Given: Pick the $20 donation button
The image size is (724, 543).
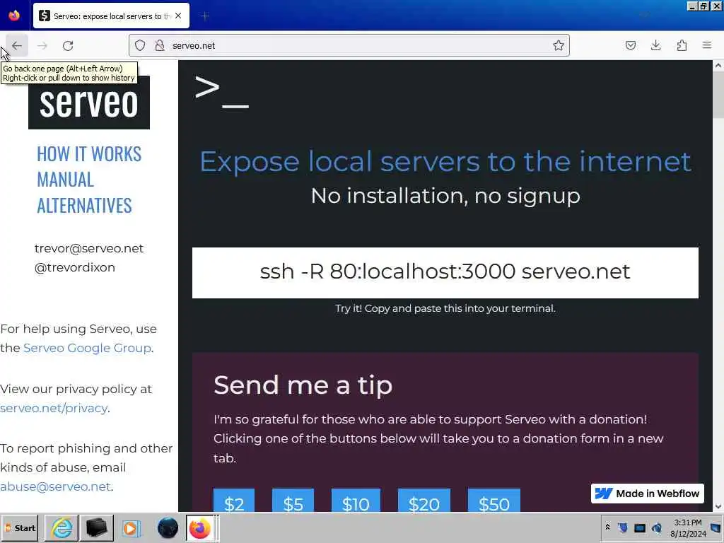Looking at the screenshot, I should (x=424, y=501).
